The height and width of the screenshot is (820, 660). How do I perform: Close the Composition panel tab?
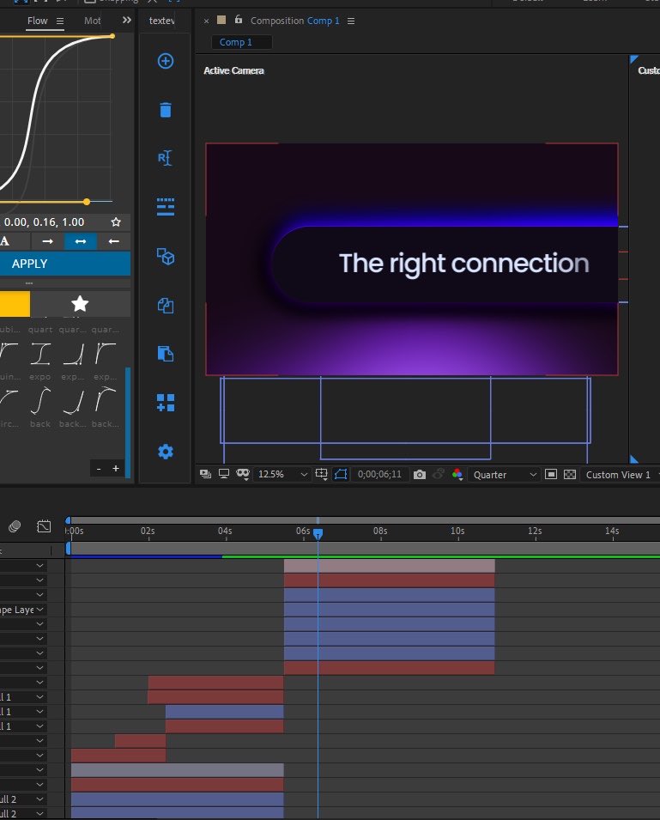tap(207, 21)
